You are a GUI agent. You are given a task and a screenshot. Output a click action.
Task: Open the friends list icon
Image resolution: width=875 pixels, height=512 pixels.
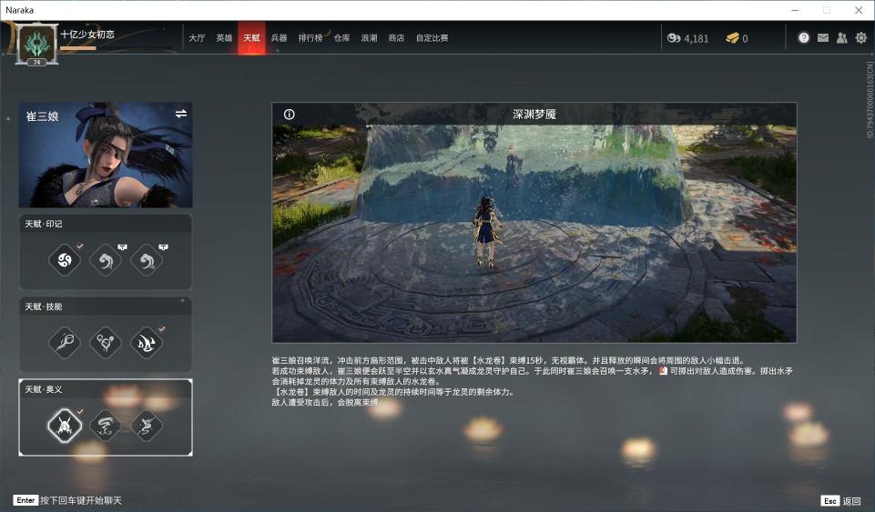(x=842, y=38)
